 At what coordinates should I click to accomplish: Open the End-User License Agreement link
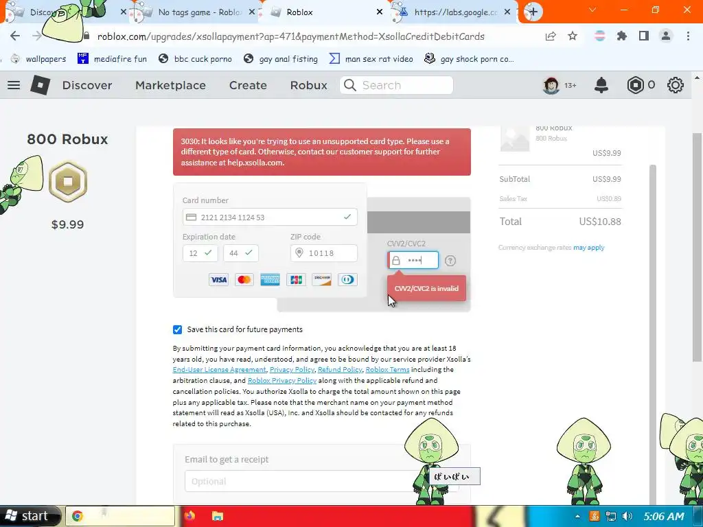pyautogui.click(x=219, y=370)
